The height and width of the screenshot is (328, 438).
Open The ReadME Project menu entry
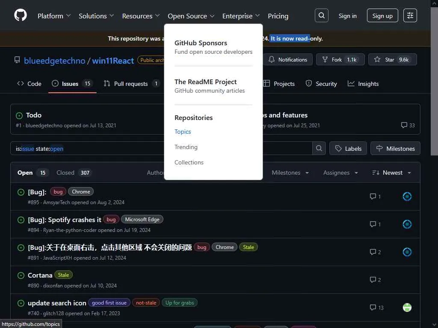210,86
